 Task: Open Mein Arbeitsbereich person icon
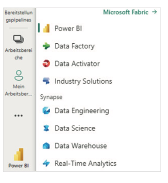pos(19,75)
